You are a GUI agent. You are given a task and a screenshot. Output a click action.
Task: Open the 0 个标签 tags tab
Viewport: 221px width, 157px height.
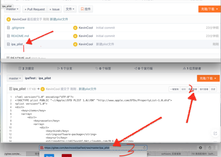(103, 68)
